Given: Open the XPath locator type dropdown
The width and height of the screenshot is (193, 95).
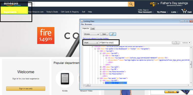Looking at the screenshot, I should (91, 43).
